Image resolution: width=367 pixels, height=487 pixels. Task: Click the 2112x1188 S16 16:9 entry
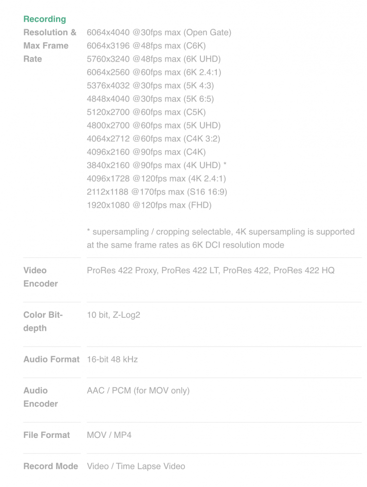point(157,192)
